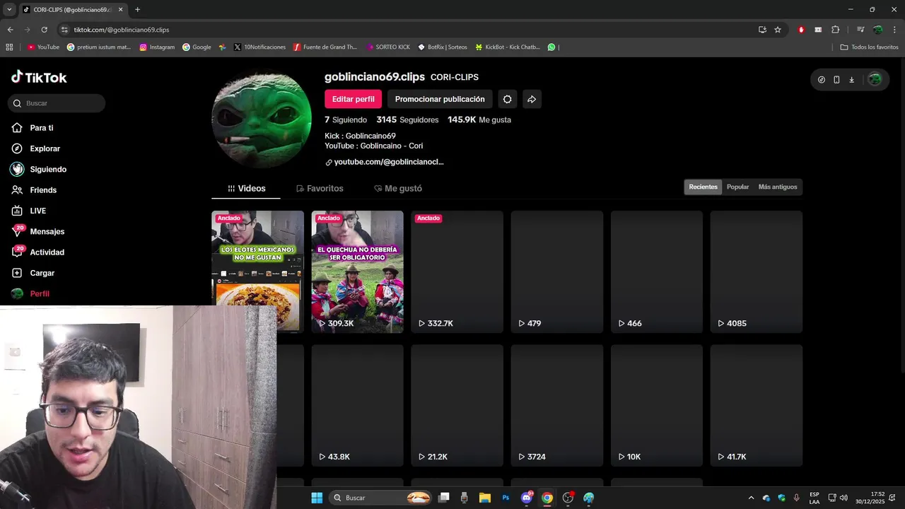Open account avatar in top-right pill
Screen dimensions: 905x509
tap(875, 80)
